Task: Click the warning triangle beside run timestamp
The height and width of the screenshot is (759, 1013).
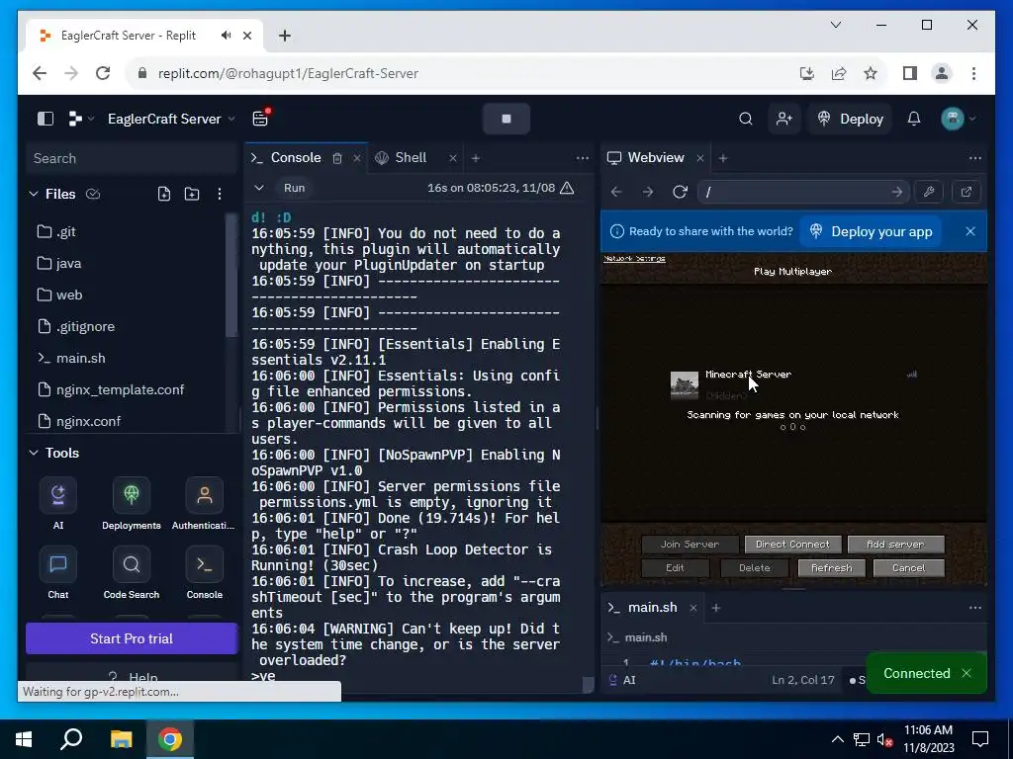Action: tap(567, 188)
